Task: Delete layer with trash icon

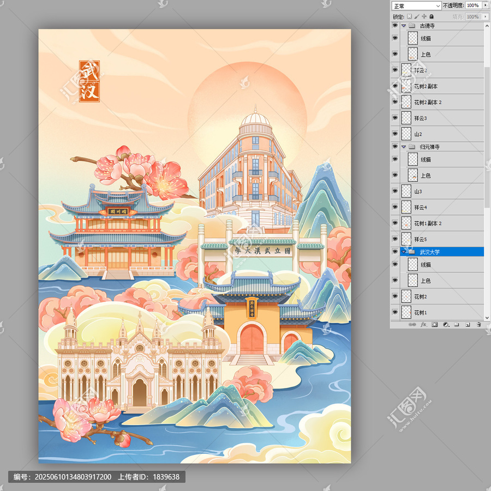Action: pos(479,325)
